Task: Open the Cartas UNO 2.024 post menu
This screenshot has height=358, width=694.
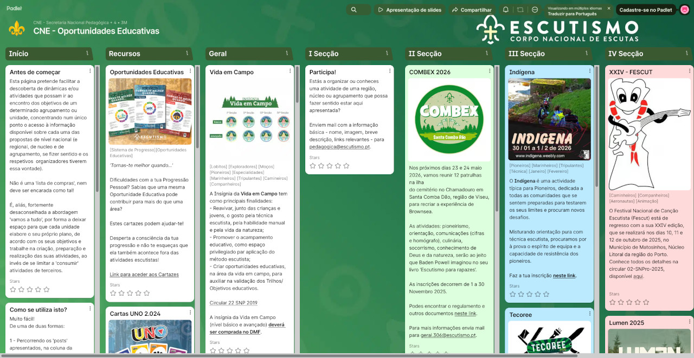Action: tap(189, 313)
